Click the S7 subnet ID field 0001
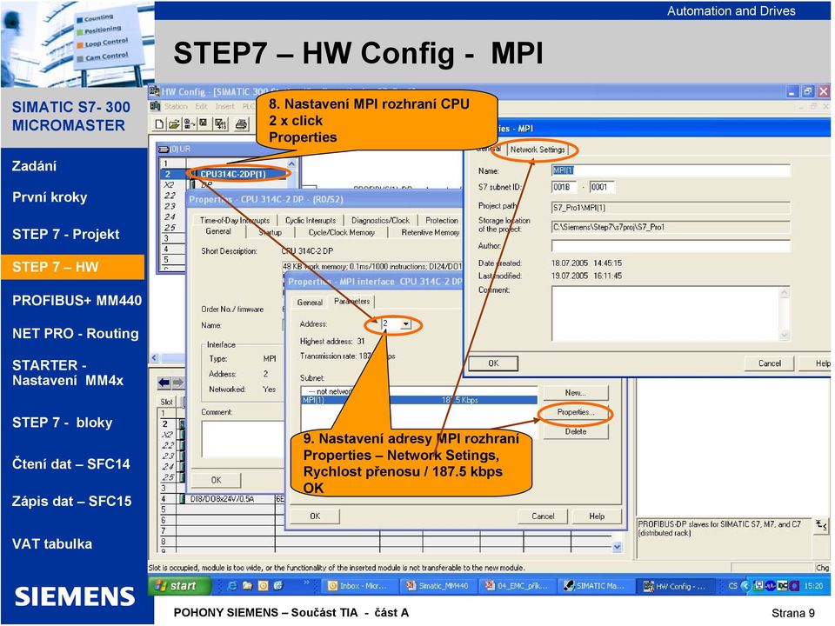835x626 pixels. [602, 187]
